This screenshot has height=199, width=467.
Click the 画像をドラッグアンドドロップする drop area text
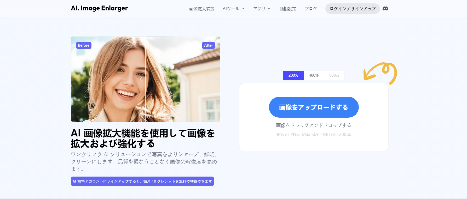(x=314, y=125)
